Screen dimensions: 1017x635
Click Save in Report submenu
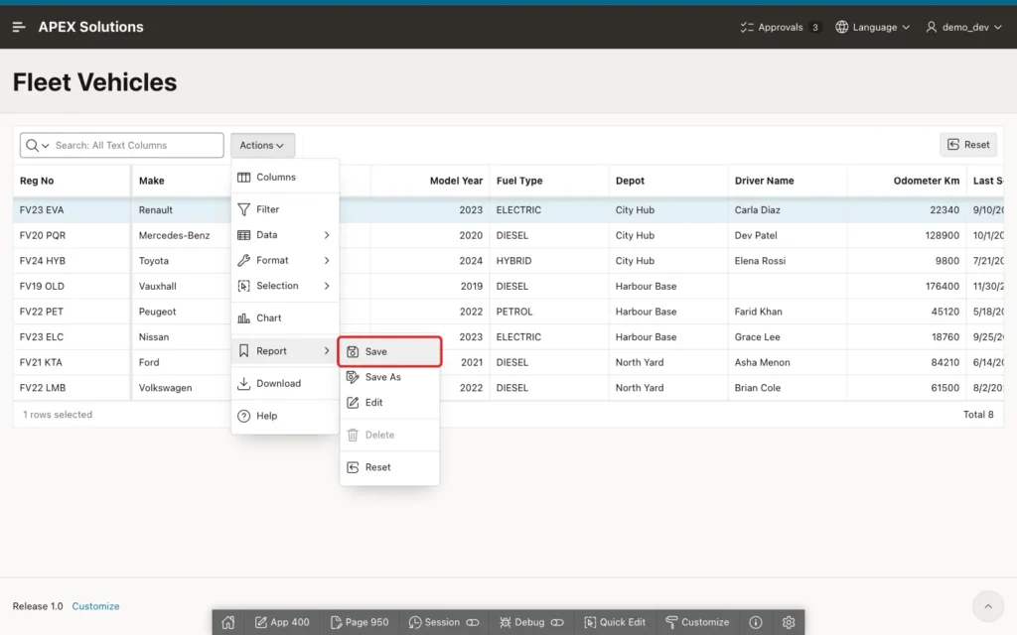389,352
